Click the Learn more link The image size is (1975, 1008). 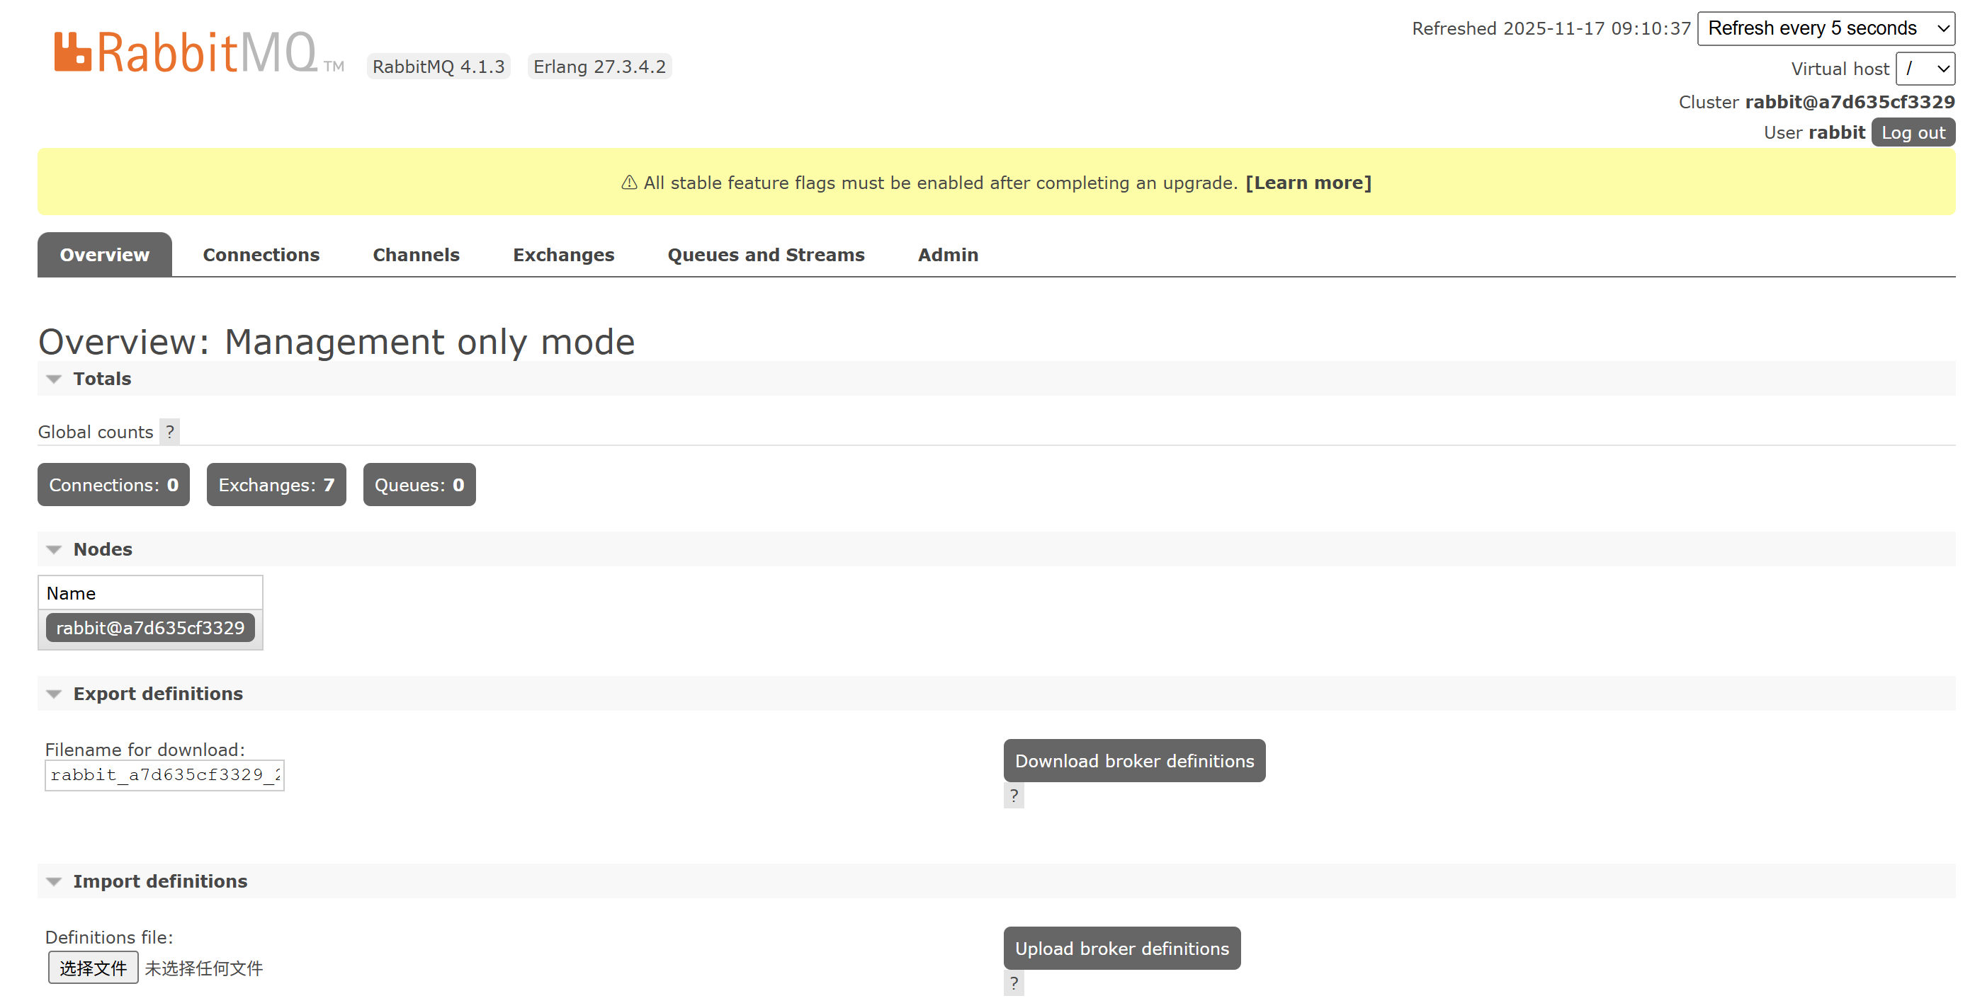click(x=1308, y=183)
